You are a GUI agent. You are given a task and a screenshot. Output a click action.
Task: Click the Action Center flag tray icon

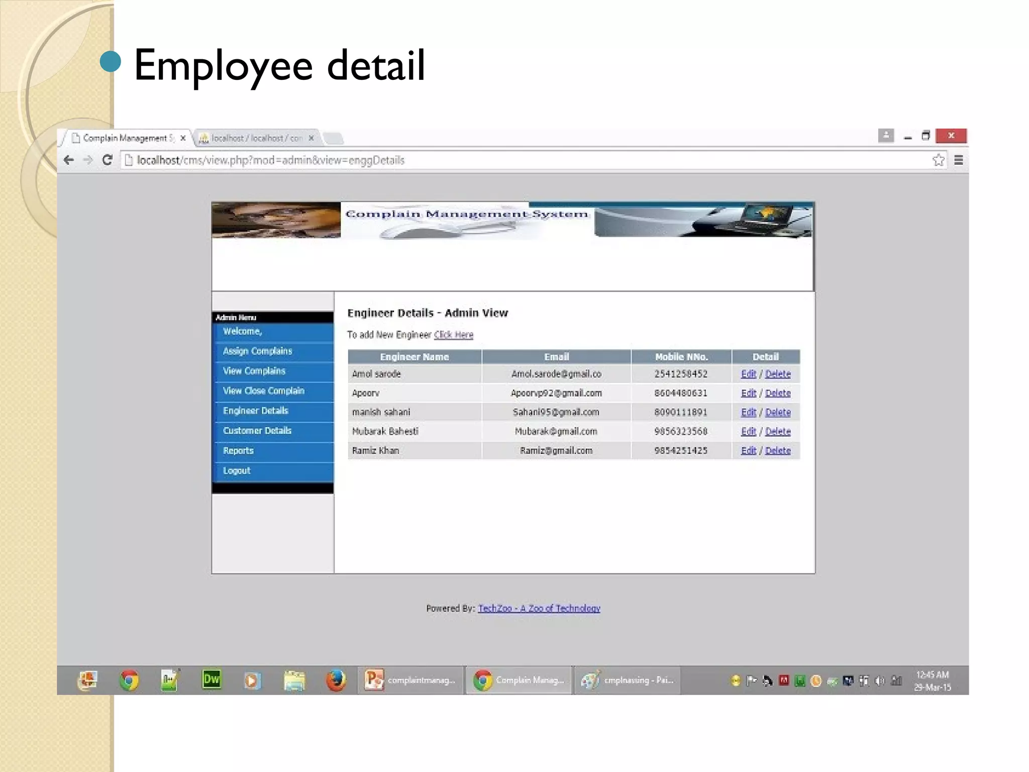pos(752,681)
